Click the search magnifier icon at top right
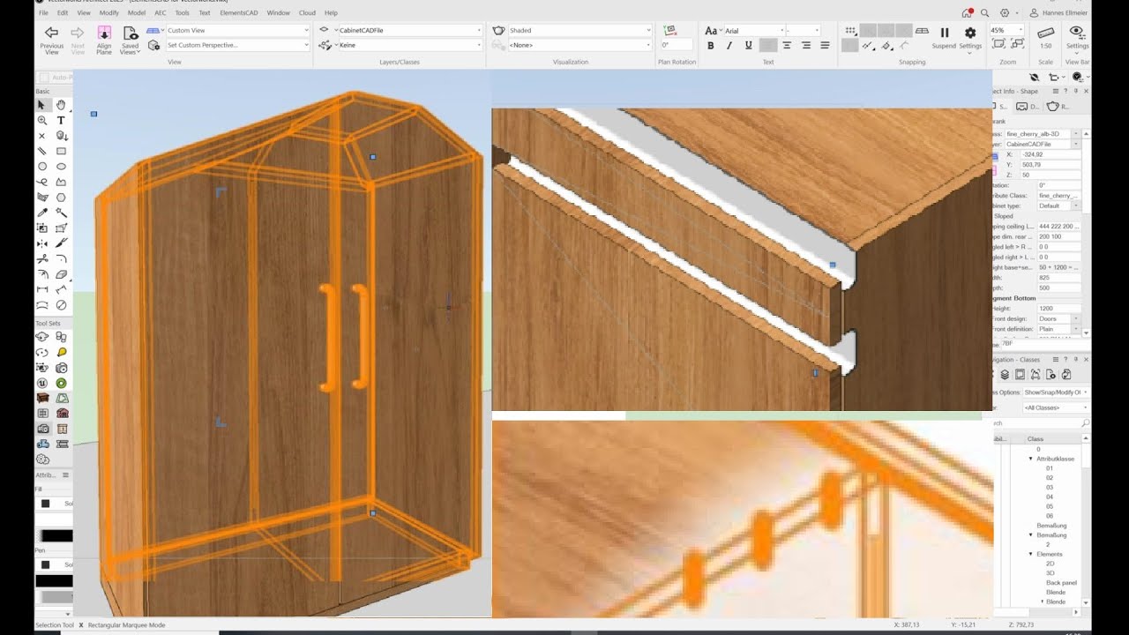Screen dimensions: 1129x635 (986, 13)
